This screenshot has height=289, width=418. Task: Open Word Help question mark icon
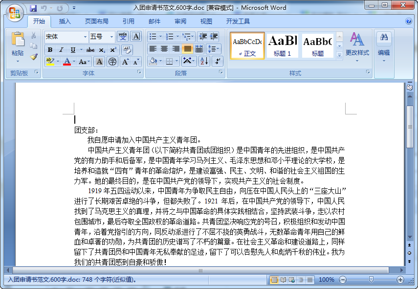[x=409, y=21]
